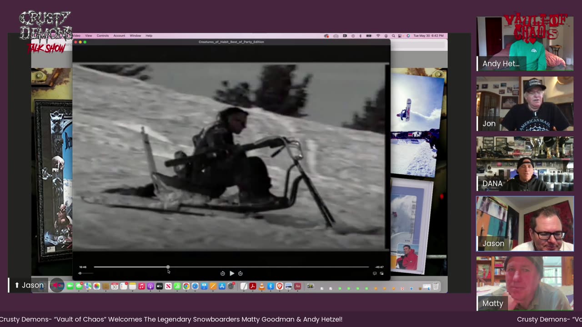Image resolution: width=582 pixels, height=327 pixels.
Task: Select Jon's video thumbnail
Action: 525,104
